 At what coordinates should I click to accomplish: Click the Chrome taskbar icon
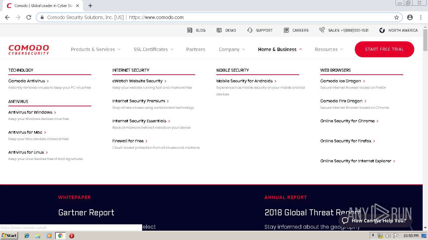coord(60,236)
